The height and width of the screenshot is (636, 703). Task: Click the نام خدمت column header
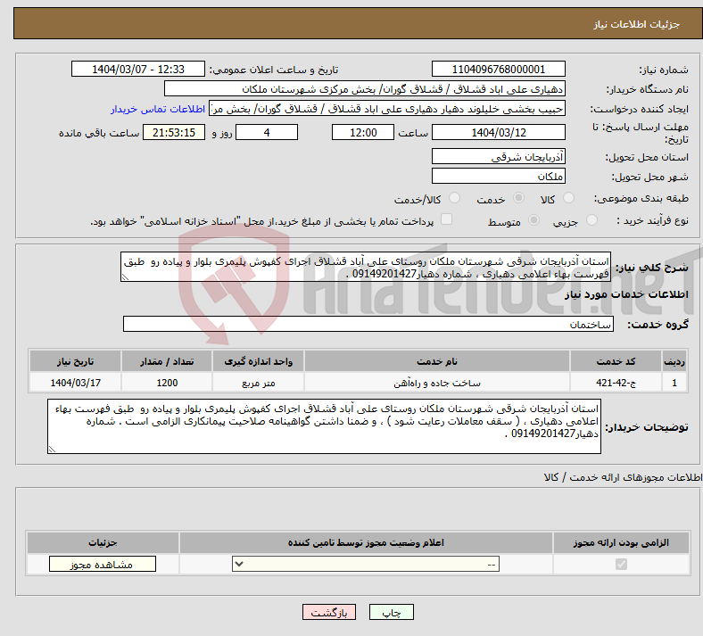pyautogui.click(x=437, y=361)
